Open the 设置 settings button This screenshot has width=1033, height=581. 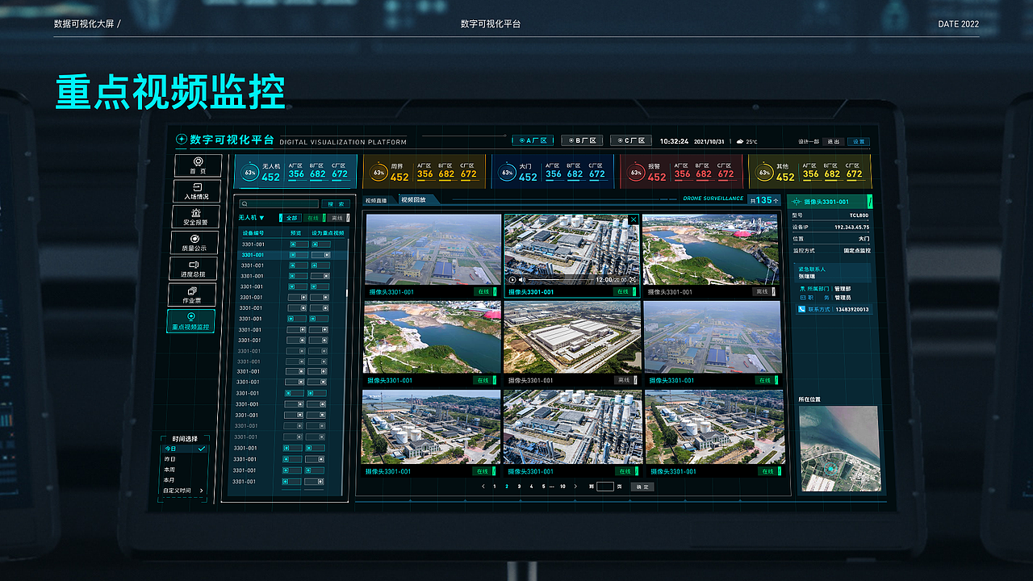click(x=859, y=141)
